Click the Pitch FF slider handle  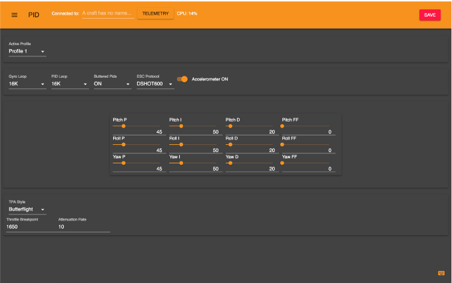(282, 126)
